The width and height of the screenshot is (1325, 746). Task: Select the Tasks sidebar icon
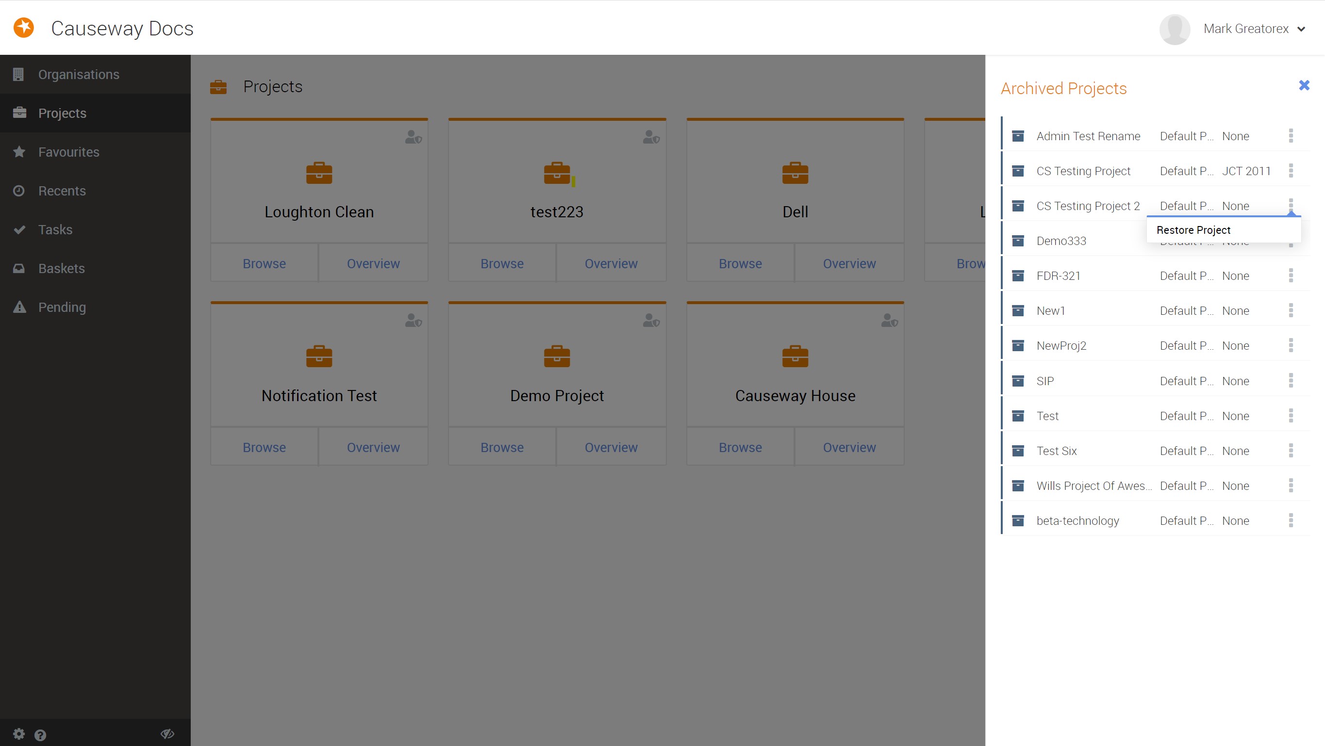[x=20, y=229]
